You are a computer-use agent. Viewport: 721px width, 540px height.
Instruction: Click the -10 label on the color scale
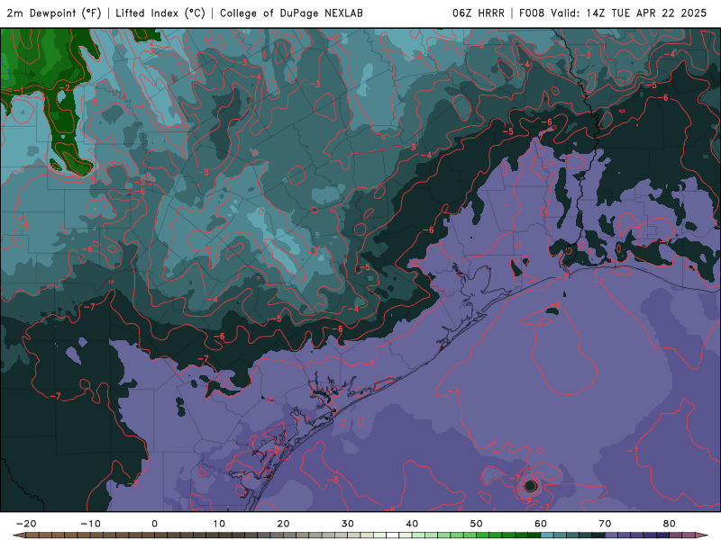90,524
